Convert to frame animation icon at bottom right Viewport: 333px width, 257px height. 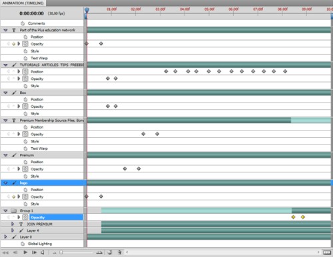[326, 252]
